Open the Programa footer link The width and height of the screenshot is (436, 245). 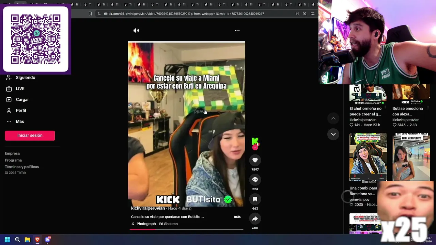(13, 160)
